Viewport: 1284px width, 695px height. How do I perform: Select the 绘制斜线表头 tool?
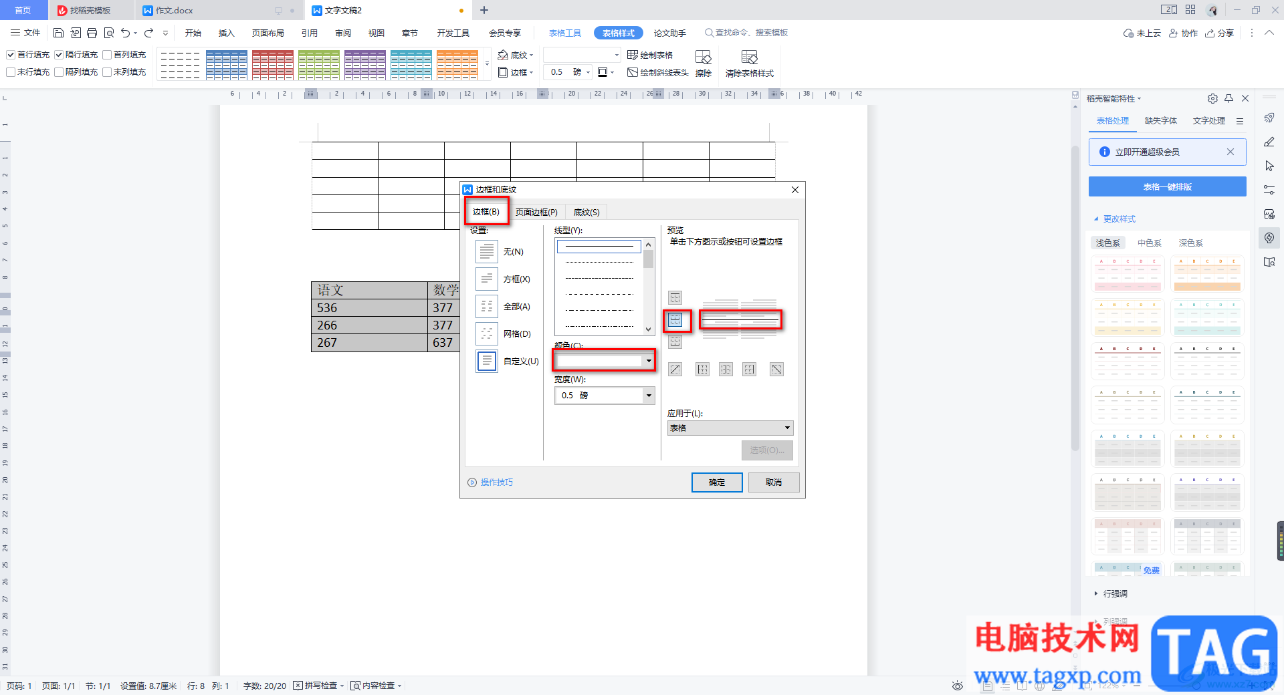(x=658, y=72)
